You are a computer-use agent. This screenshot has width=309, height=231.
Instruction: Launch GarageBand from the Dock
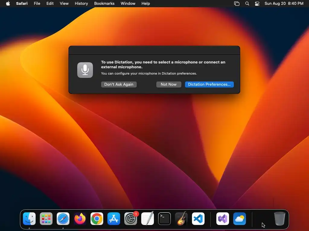[x=181, y=219]
